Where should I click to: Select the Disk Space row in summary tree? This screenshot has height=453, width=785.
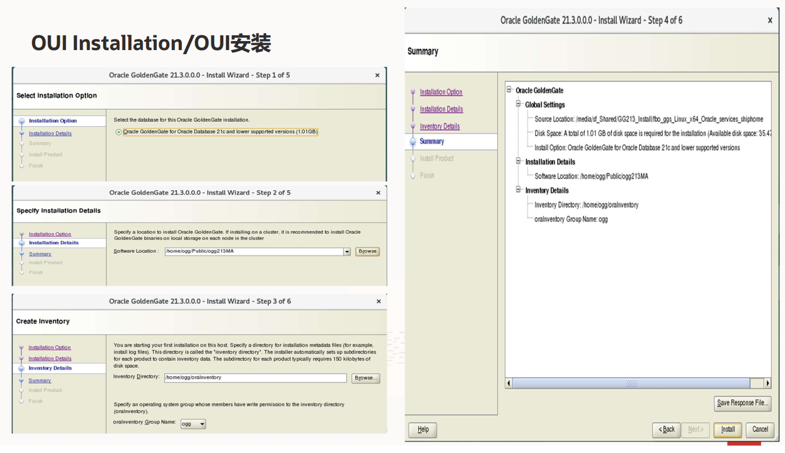point(653,134)
